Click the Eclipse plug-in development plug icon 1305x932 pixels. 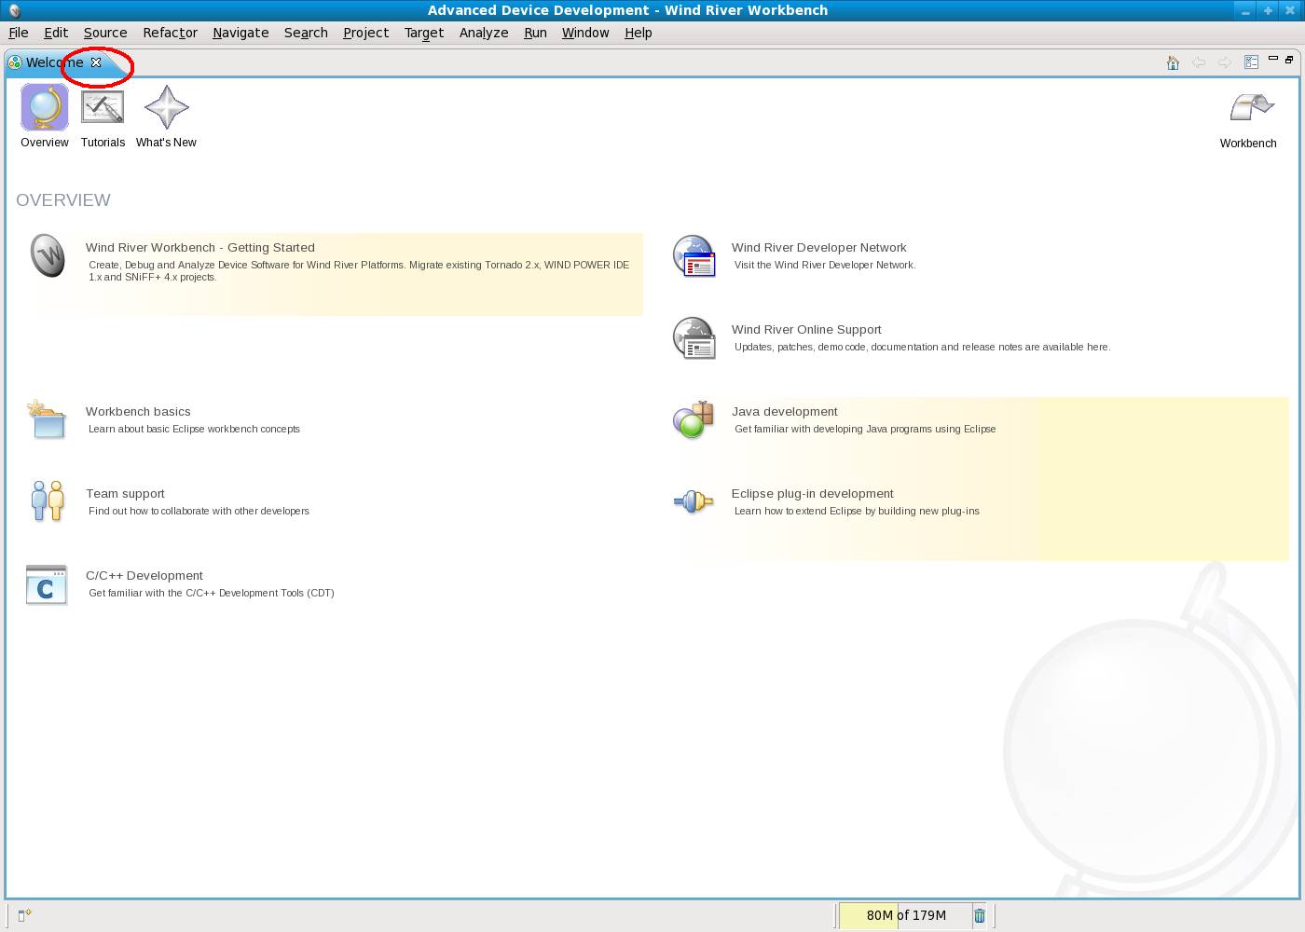tap(693, 502)
